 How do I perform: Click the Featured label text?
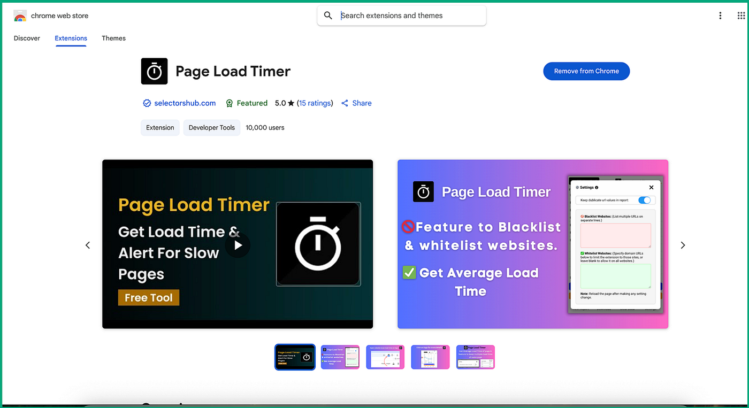(x=252, y=103)
